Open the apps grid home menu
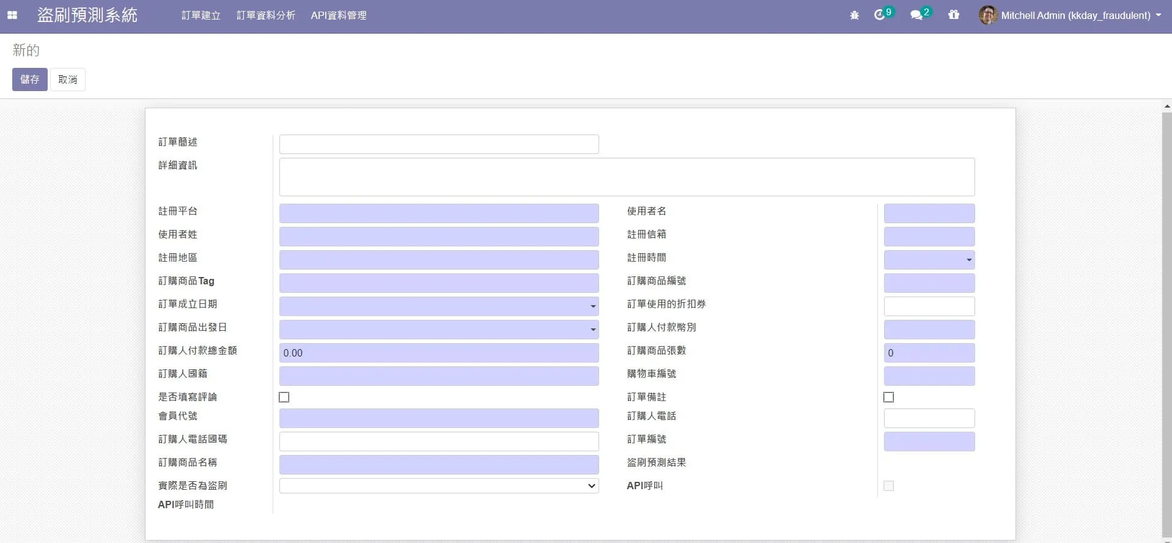 tap(12, 15)
